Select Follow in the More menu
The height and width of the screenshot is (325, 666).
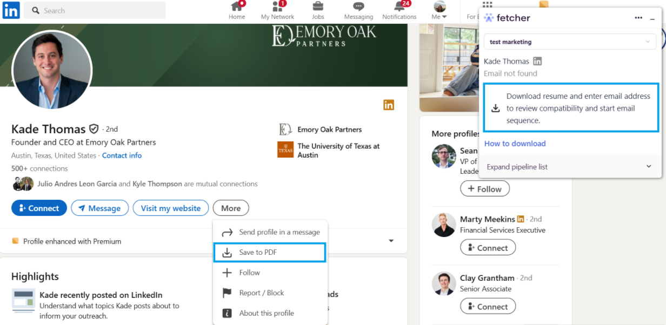tap(270, 273)
